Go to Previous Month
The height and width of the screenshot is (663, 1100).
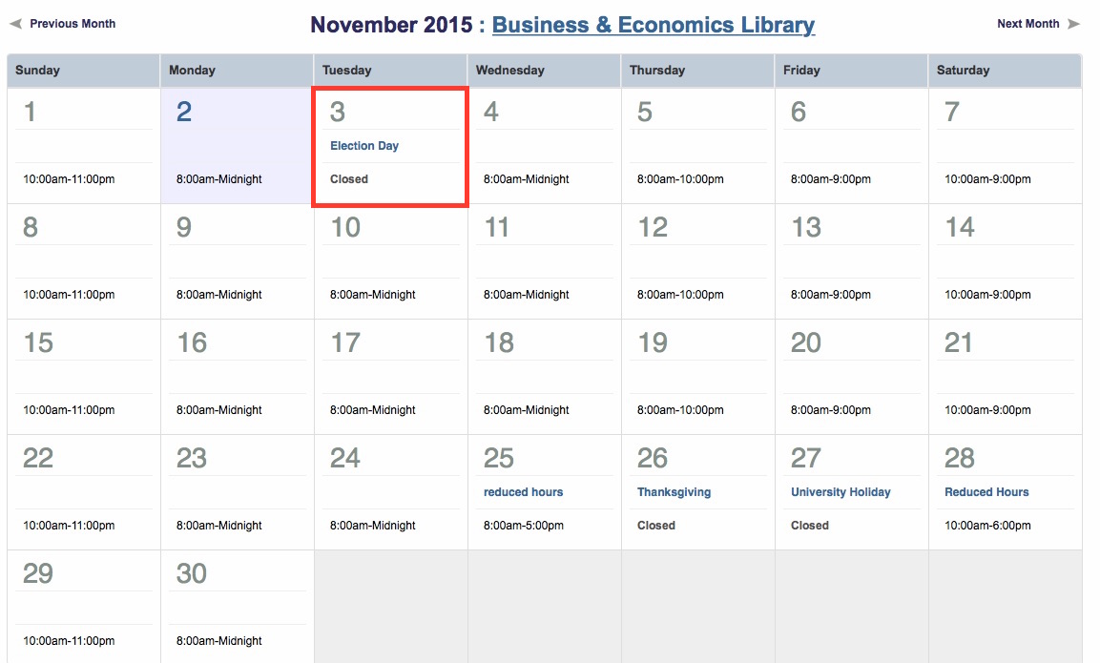click(72, 24)
